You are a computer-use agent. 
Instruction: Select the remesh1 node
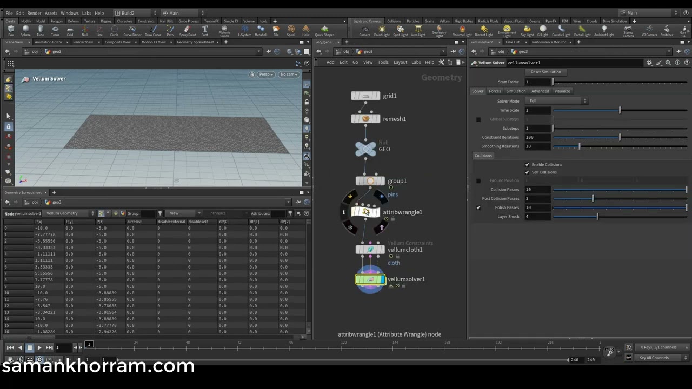365,119
